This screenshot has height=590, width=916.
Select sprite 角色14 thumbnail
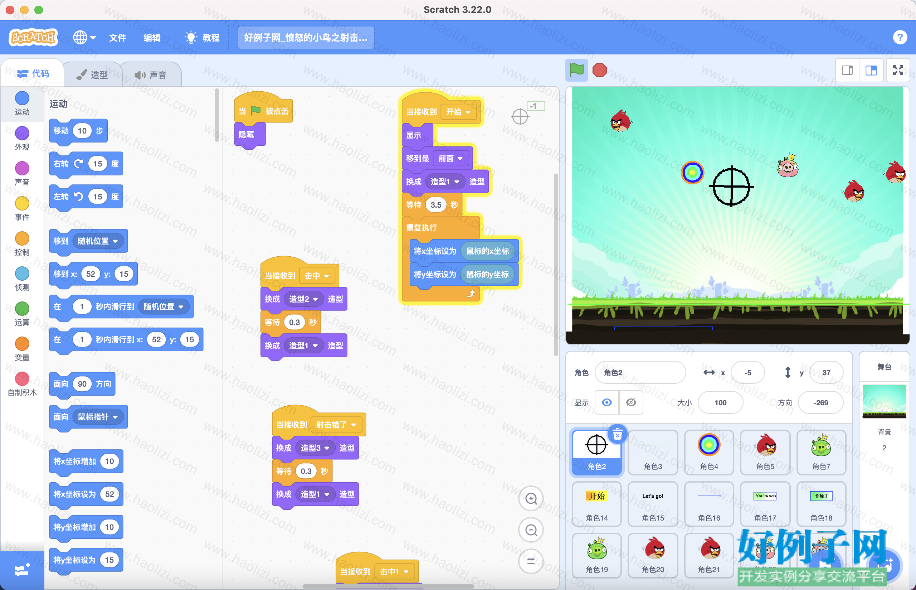(x=597, y=504)
